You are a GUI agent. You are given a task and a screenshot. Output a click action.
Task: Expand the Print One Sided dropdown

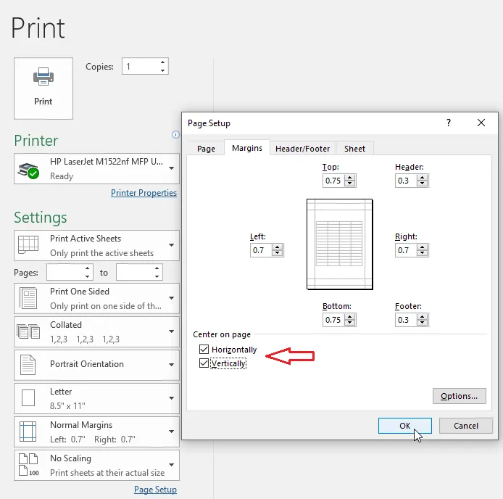pyautogui.click(x=172, y=298)
